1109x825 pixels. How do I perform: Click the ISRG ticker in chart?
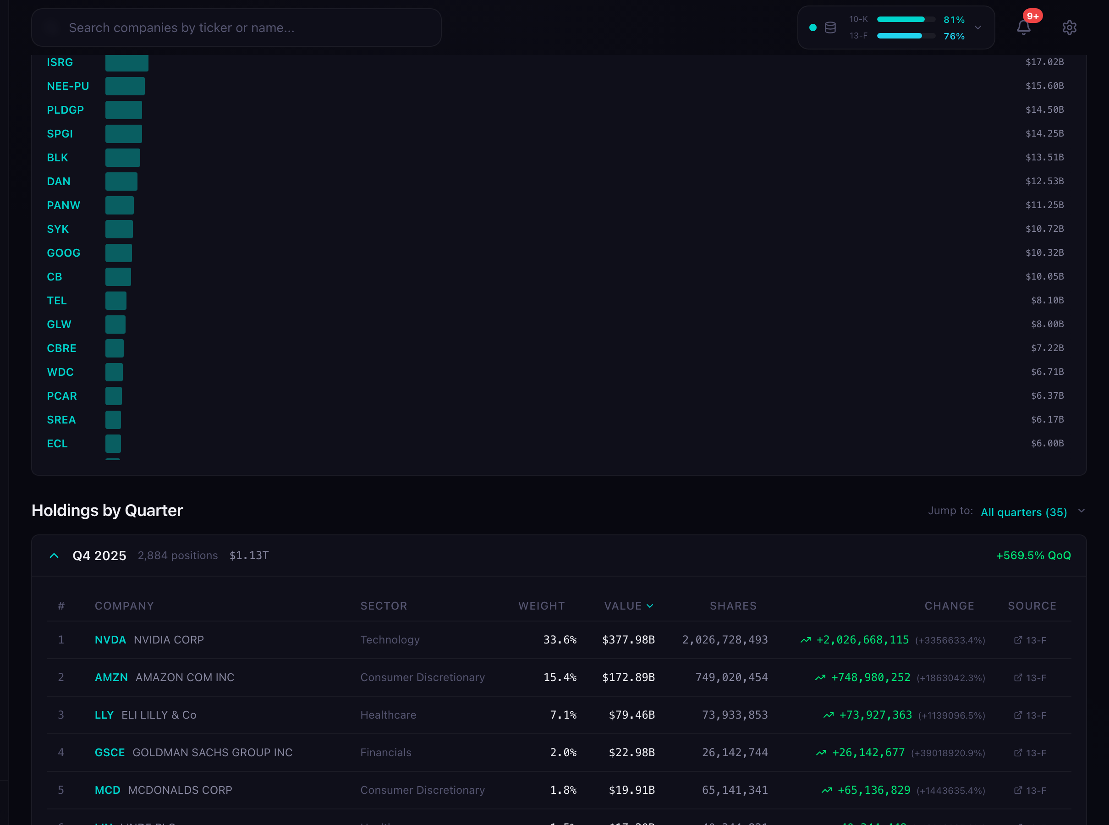(60, 62)
